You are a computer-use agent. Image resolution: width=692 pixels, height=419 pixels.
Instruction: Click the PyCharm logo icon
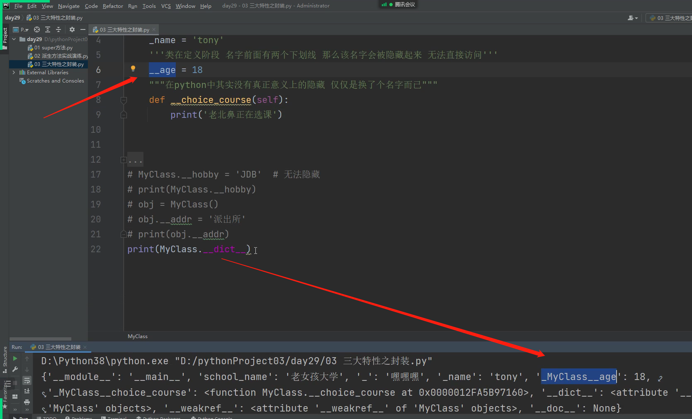[6, 5]
